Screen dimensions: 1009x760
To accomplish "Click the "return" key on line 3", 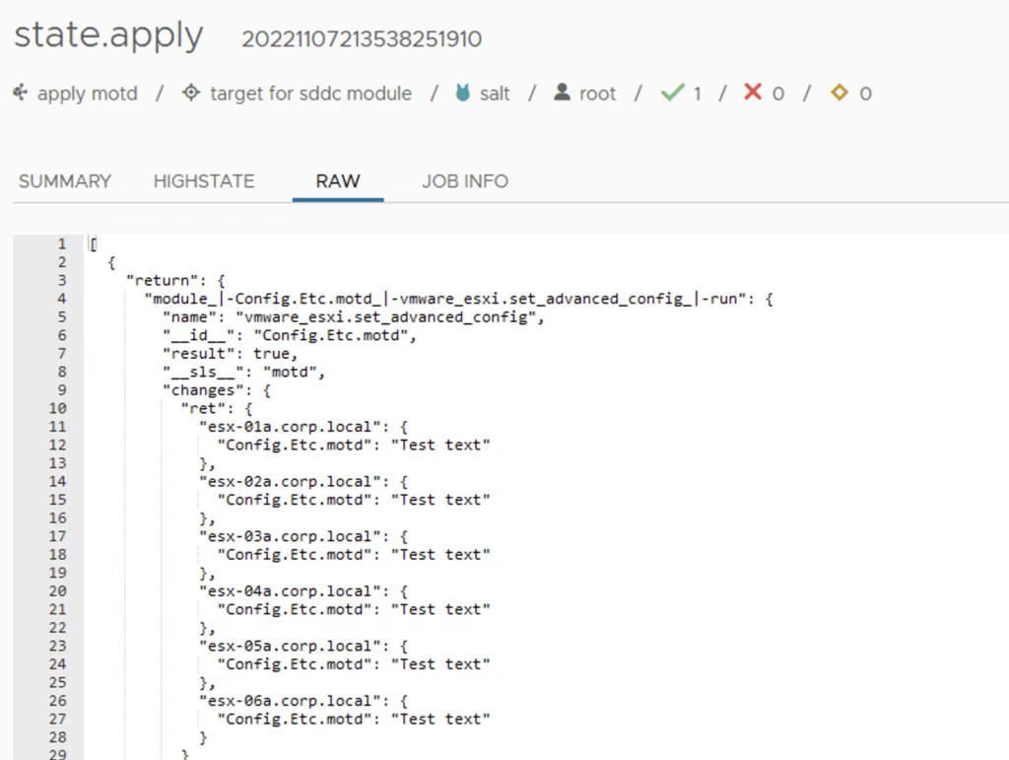I will (x=163, y=281).
